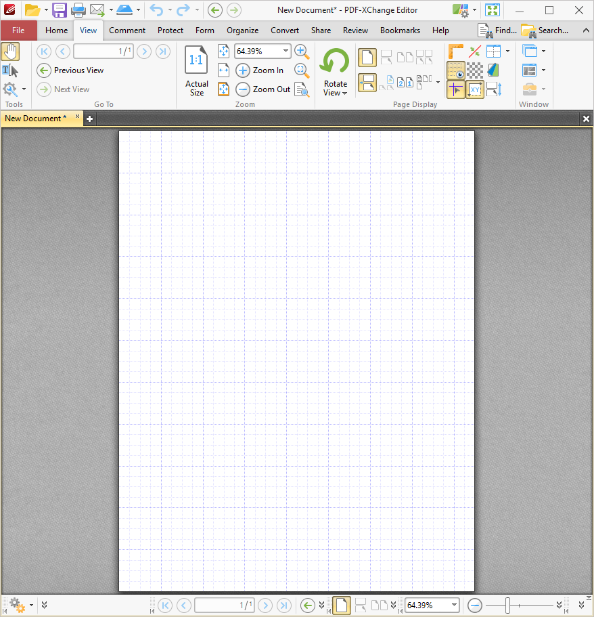This screenshot has height=617, width=594.
Task: Toggle single page layout in ribbon
Action: click(367, 58)
